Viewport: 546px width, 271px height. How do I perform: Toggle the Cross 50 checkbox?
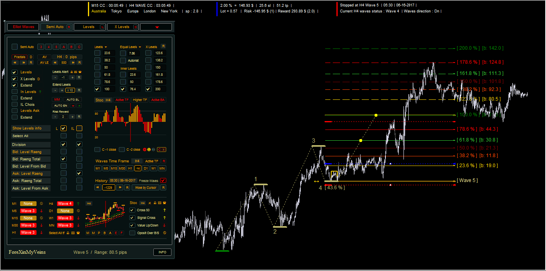click(132, 210)
